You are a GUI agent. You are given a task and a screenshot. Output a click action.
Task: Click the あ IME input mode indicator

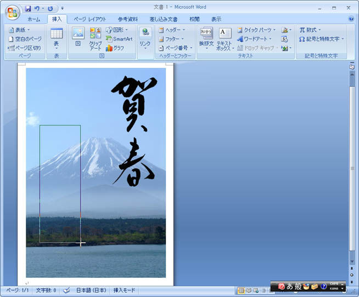(289, 287)
